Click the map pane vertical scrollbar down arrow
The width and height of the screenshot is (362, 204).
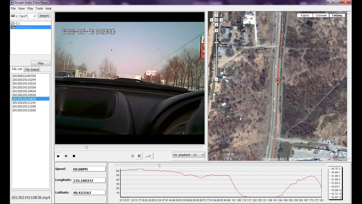pyautogui.click(x=349, y=159)
